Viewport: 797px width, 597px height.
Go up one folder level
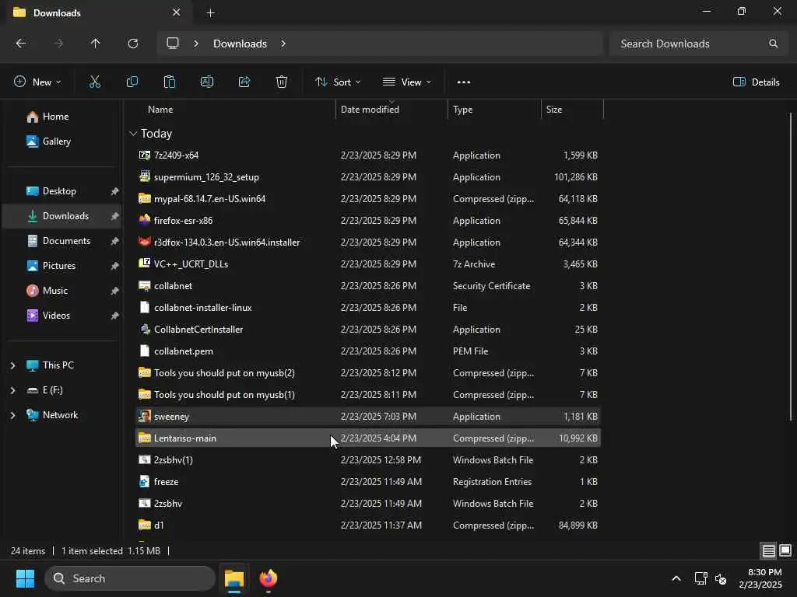(95, 44)
